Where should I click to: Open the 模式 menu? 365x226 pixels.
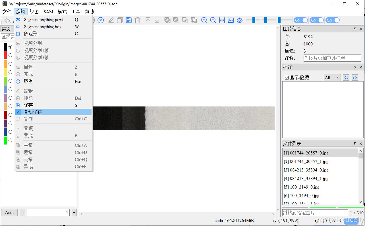click(x=62, y=12)
